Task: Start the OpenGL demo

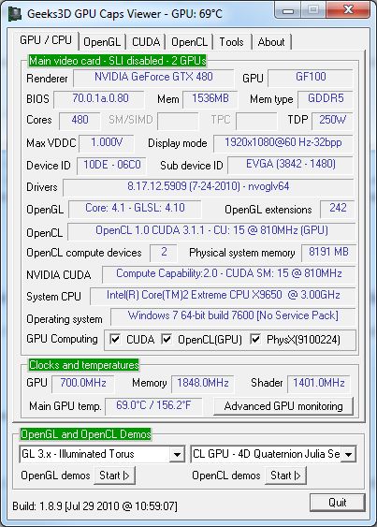Action: (x=114, y=476)
